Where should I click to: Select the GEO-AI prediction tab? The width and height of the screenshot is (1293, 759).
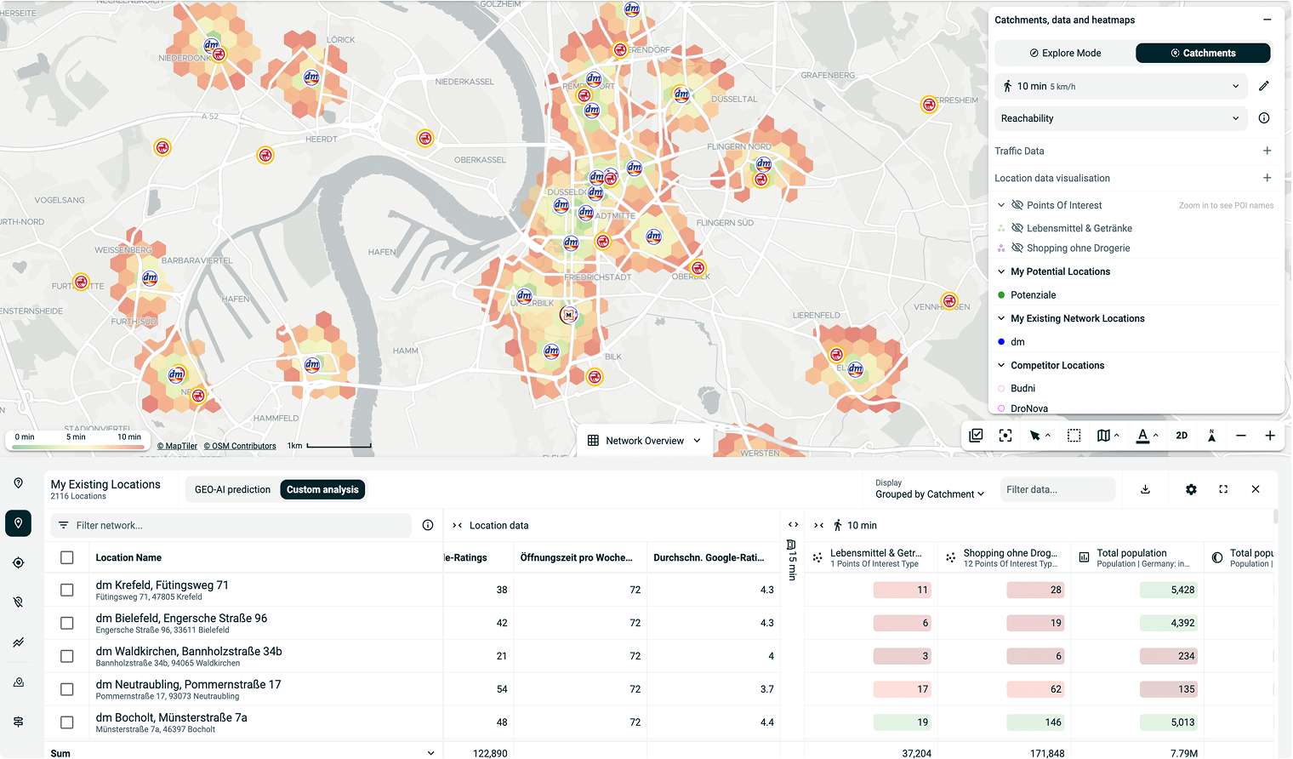pyautogui.click(x=232, y=489)
